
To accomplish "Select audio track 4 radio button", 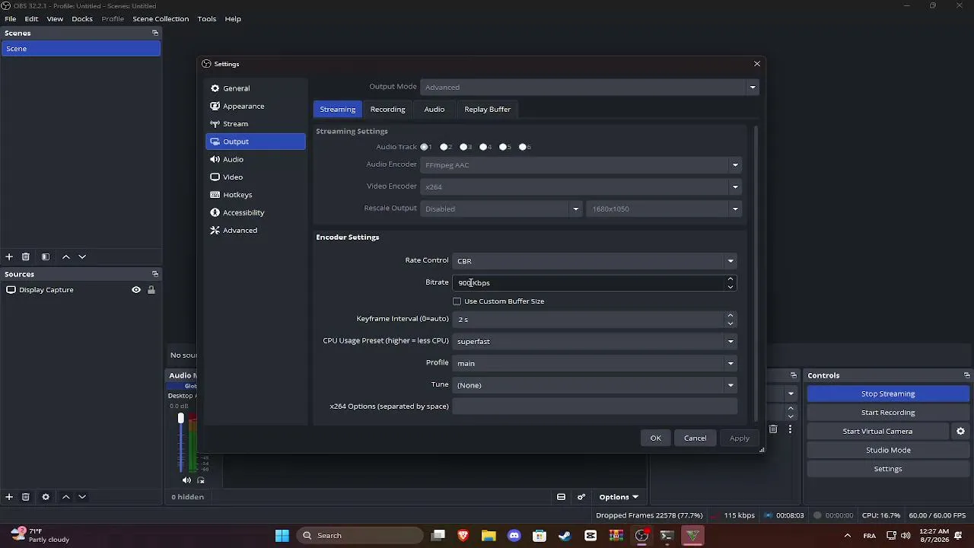I will [484, 147].
